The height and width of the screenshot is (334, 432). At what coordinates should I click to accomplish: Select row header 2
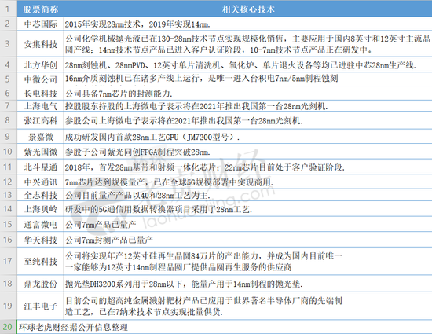point(9,24)
